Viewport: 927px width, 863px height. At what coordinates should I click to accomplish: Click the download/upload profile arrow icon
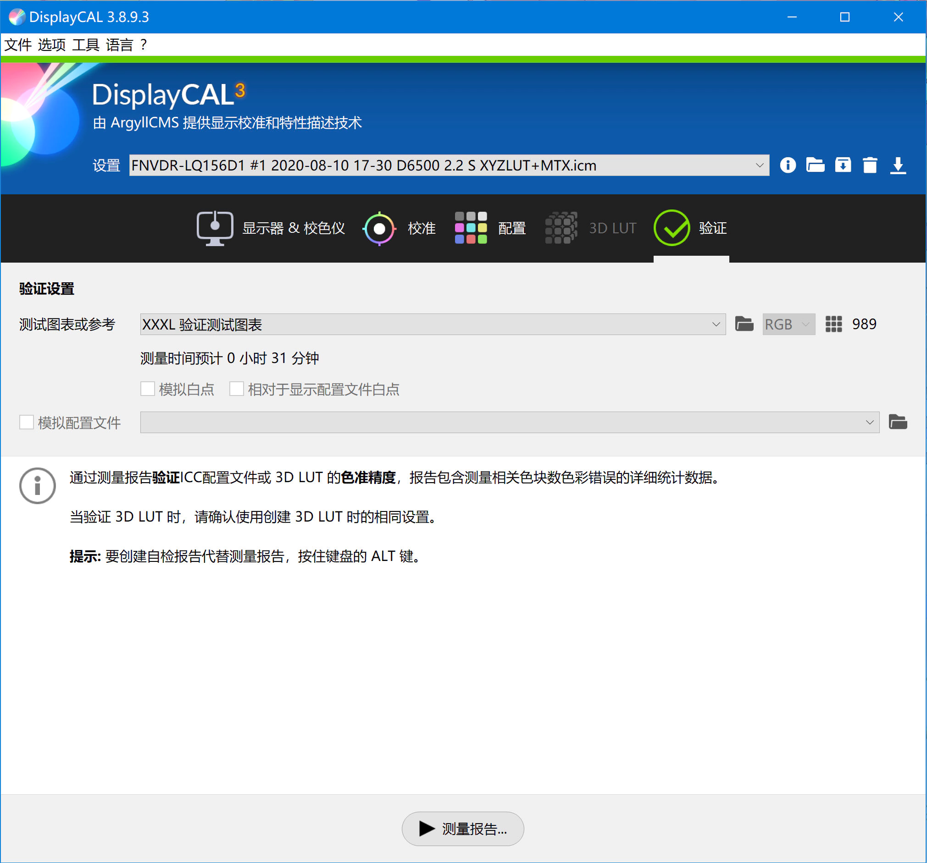pos(898,165)
